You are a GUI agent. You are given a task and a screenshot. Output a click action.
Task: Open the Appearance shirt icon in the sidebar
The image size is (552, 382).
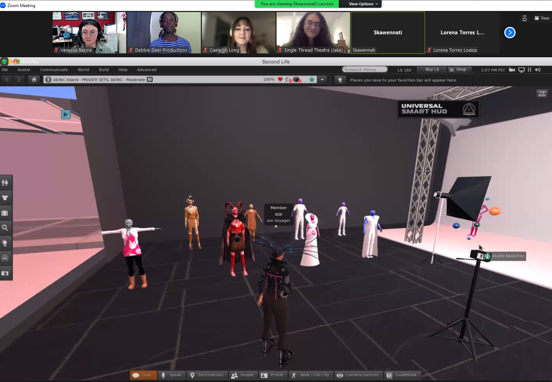click(x=5, y=198)
